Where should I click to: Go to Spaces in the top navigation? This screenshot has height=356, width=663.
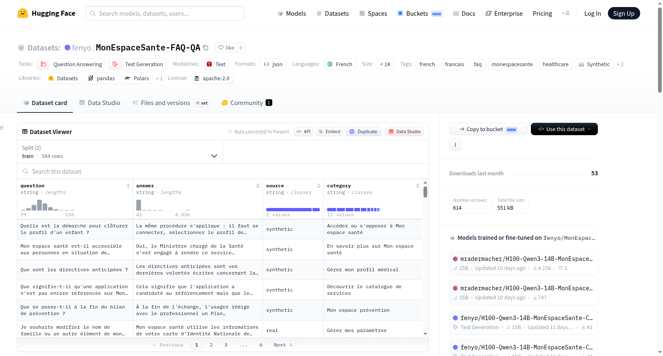(373, 13)
